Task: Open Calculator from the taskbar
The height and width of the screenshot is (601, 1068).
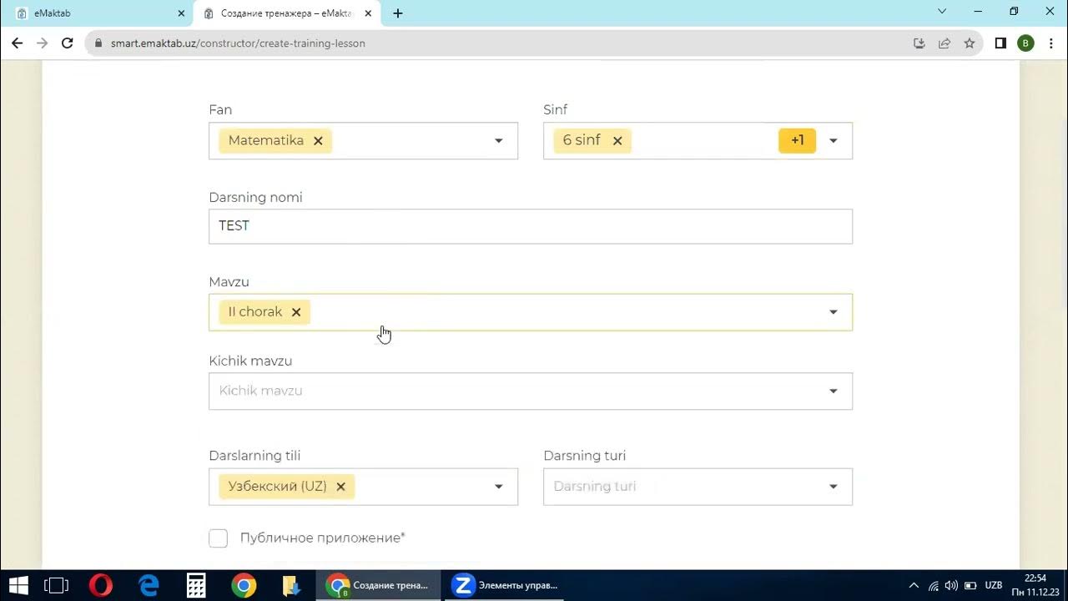Action: (196, 585)
